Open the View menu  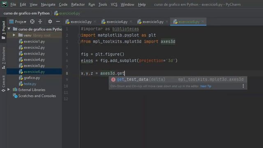coord(34,5)
